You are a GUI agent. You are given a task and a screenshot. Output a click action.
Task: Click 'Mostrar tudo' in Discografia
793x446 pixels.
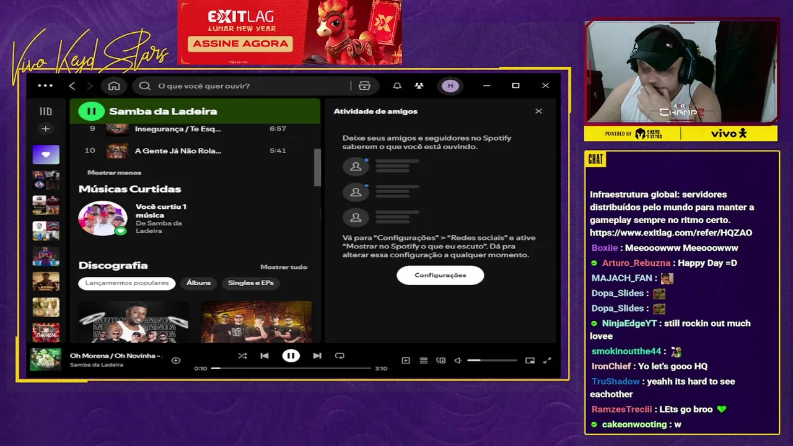[x=284, y=267]
